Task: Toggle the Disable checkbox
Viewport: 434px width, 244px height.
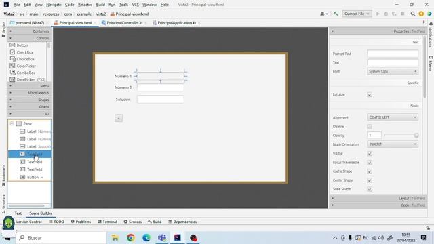Action: click(x=370, y=127)
